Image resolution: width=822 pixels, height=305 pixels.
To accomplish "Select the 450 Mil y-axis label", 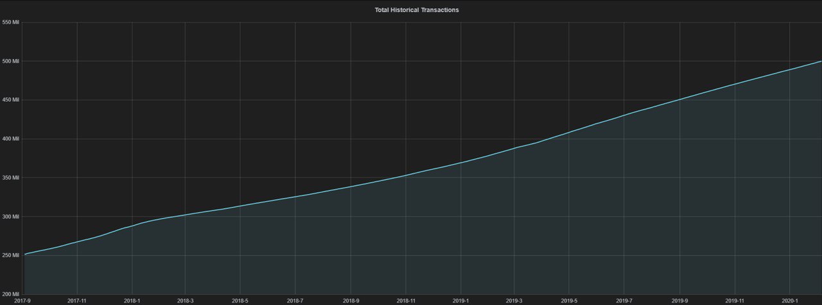I will pyautogui.click(x=12, y=100).
